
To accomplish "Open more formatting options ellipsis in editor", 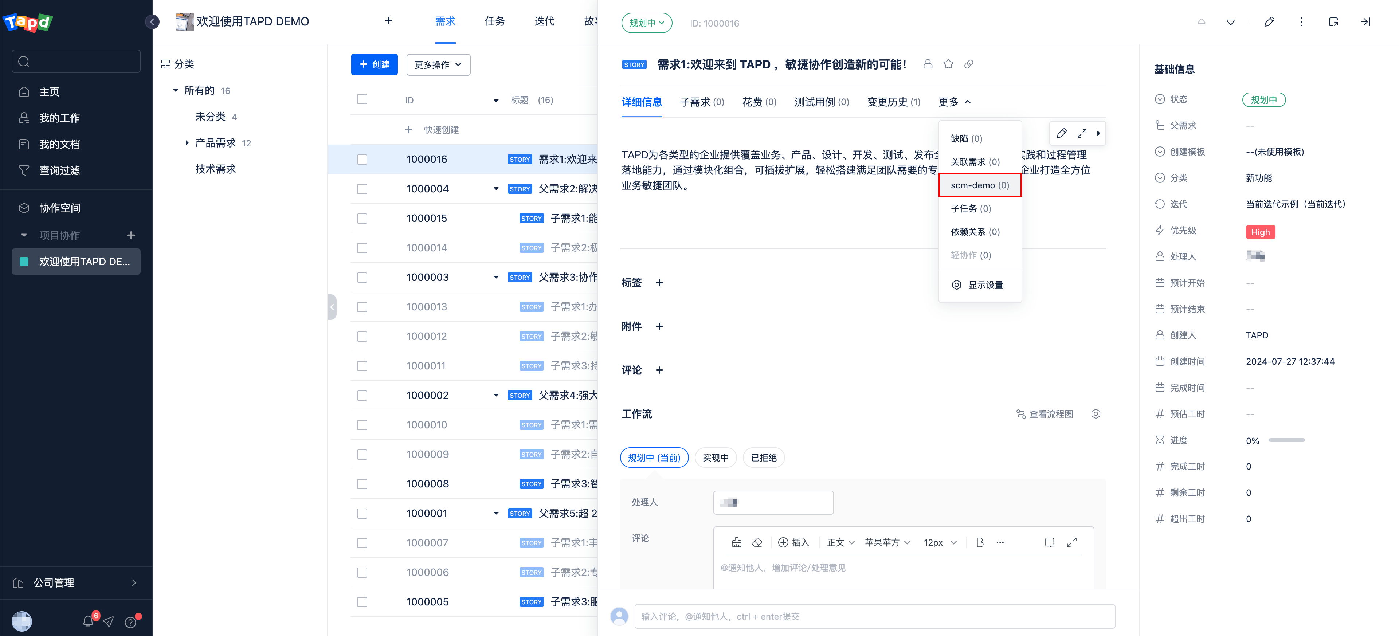I will click(x=1000, y=542).
